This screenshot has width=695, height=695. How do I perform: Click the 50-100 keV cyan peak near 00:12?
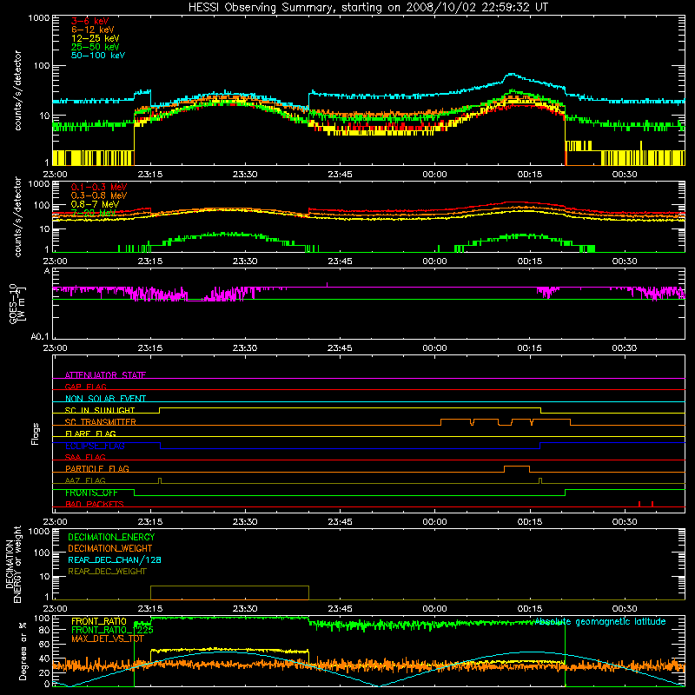[x=512, y=75]
